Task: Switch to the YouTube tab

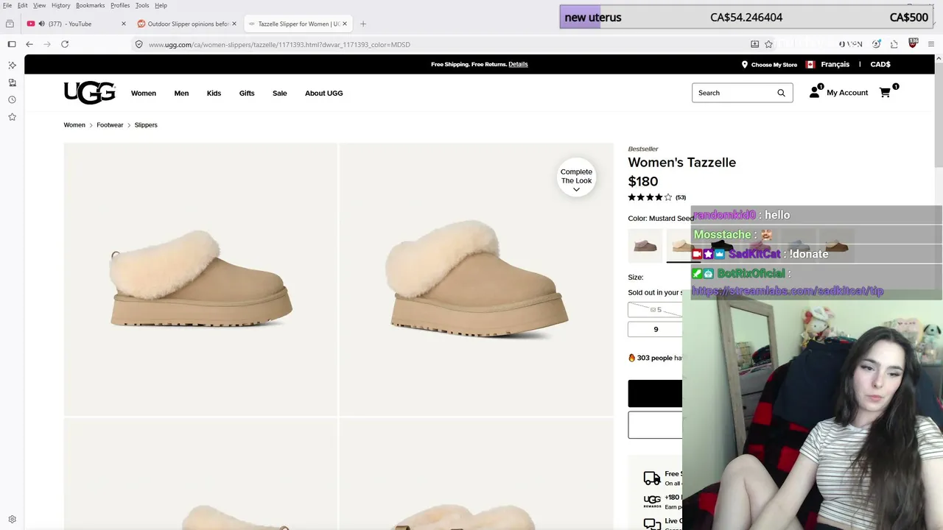Action: pos(75,24)
